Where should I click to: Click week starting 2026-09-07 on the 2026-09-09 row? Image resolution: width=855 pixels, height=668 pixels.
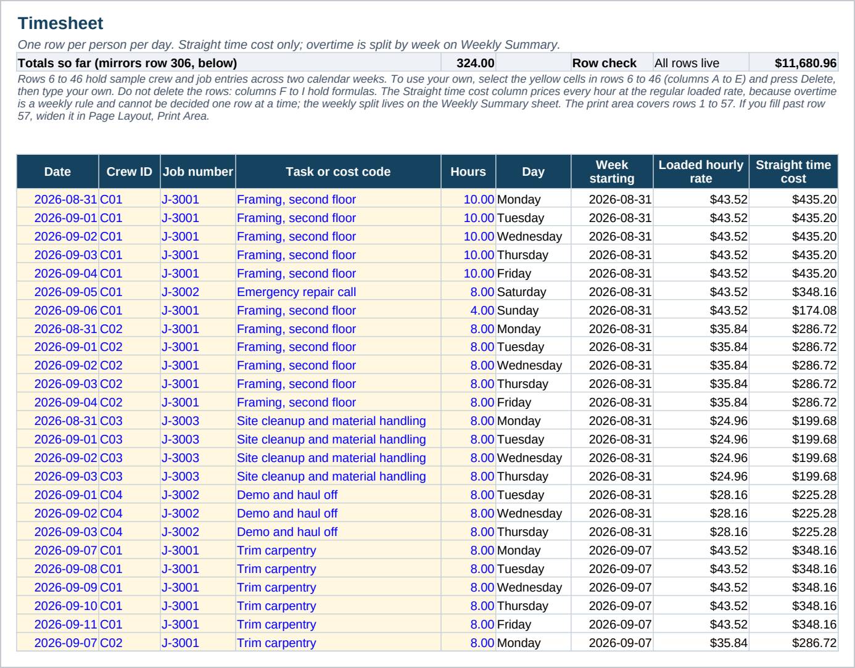coord(612,587)
